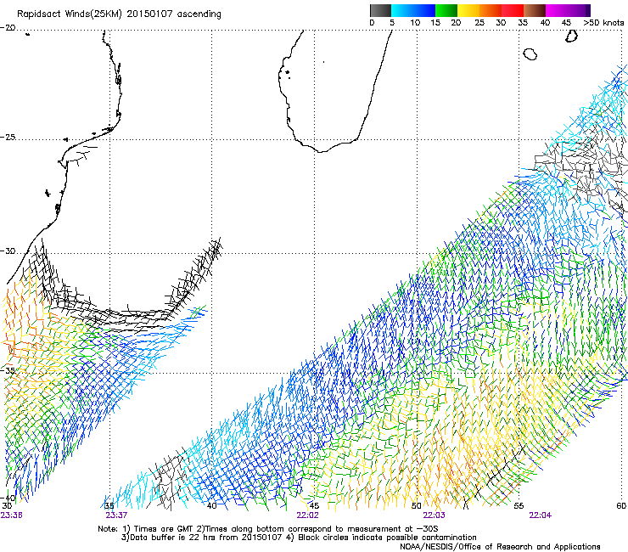Click the '-20' latitude label at the top left
Viewport: 628px width, 552px height.
pos(8,28)
